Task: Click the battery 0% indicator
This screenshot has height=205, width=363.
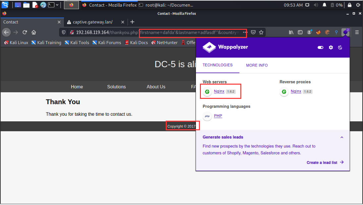Action: (337, 5)
